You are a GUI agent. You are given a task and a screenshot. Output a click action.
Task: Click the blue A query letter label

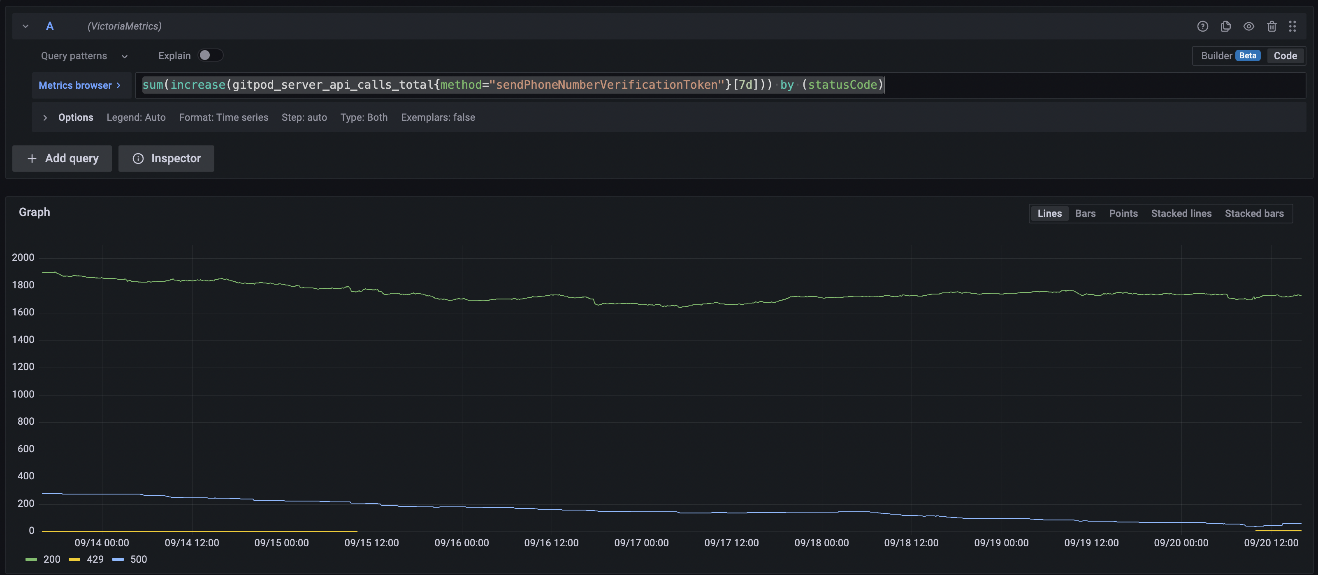(x=50, y=26)
